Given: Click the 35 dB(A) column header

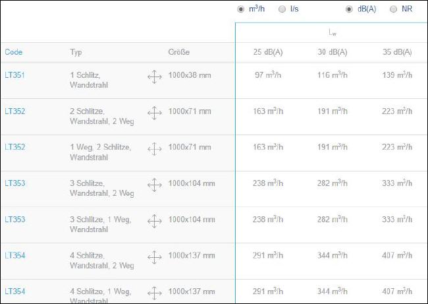Looking at the screenshot, I should pyautogui.click(x=397, y=52).
